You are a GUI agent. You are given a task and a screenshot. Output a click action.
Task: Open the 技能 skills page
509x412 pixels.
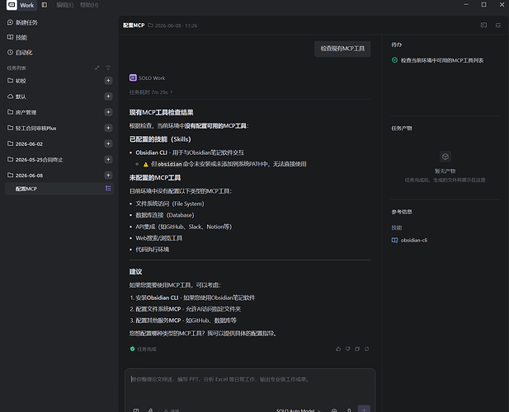pyautogui.click(x=17, y=37)
